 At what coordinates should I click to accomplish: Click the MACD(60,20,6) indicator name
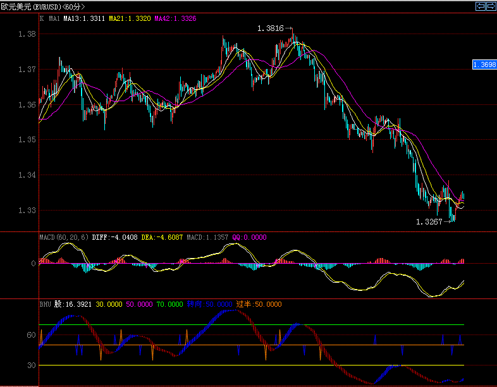[x=64, y=237]
